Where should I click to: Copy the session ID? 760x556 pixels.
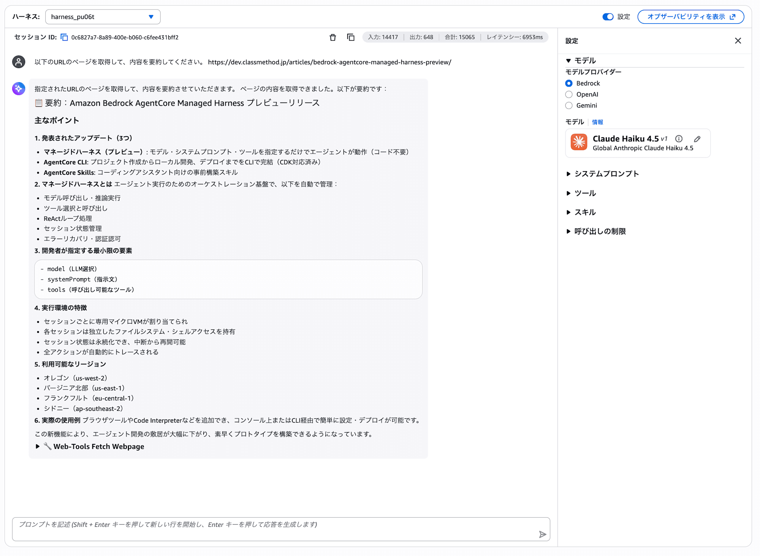pyautogui.click(x=64, y=37)
